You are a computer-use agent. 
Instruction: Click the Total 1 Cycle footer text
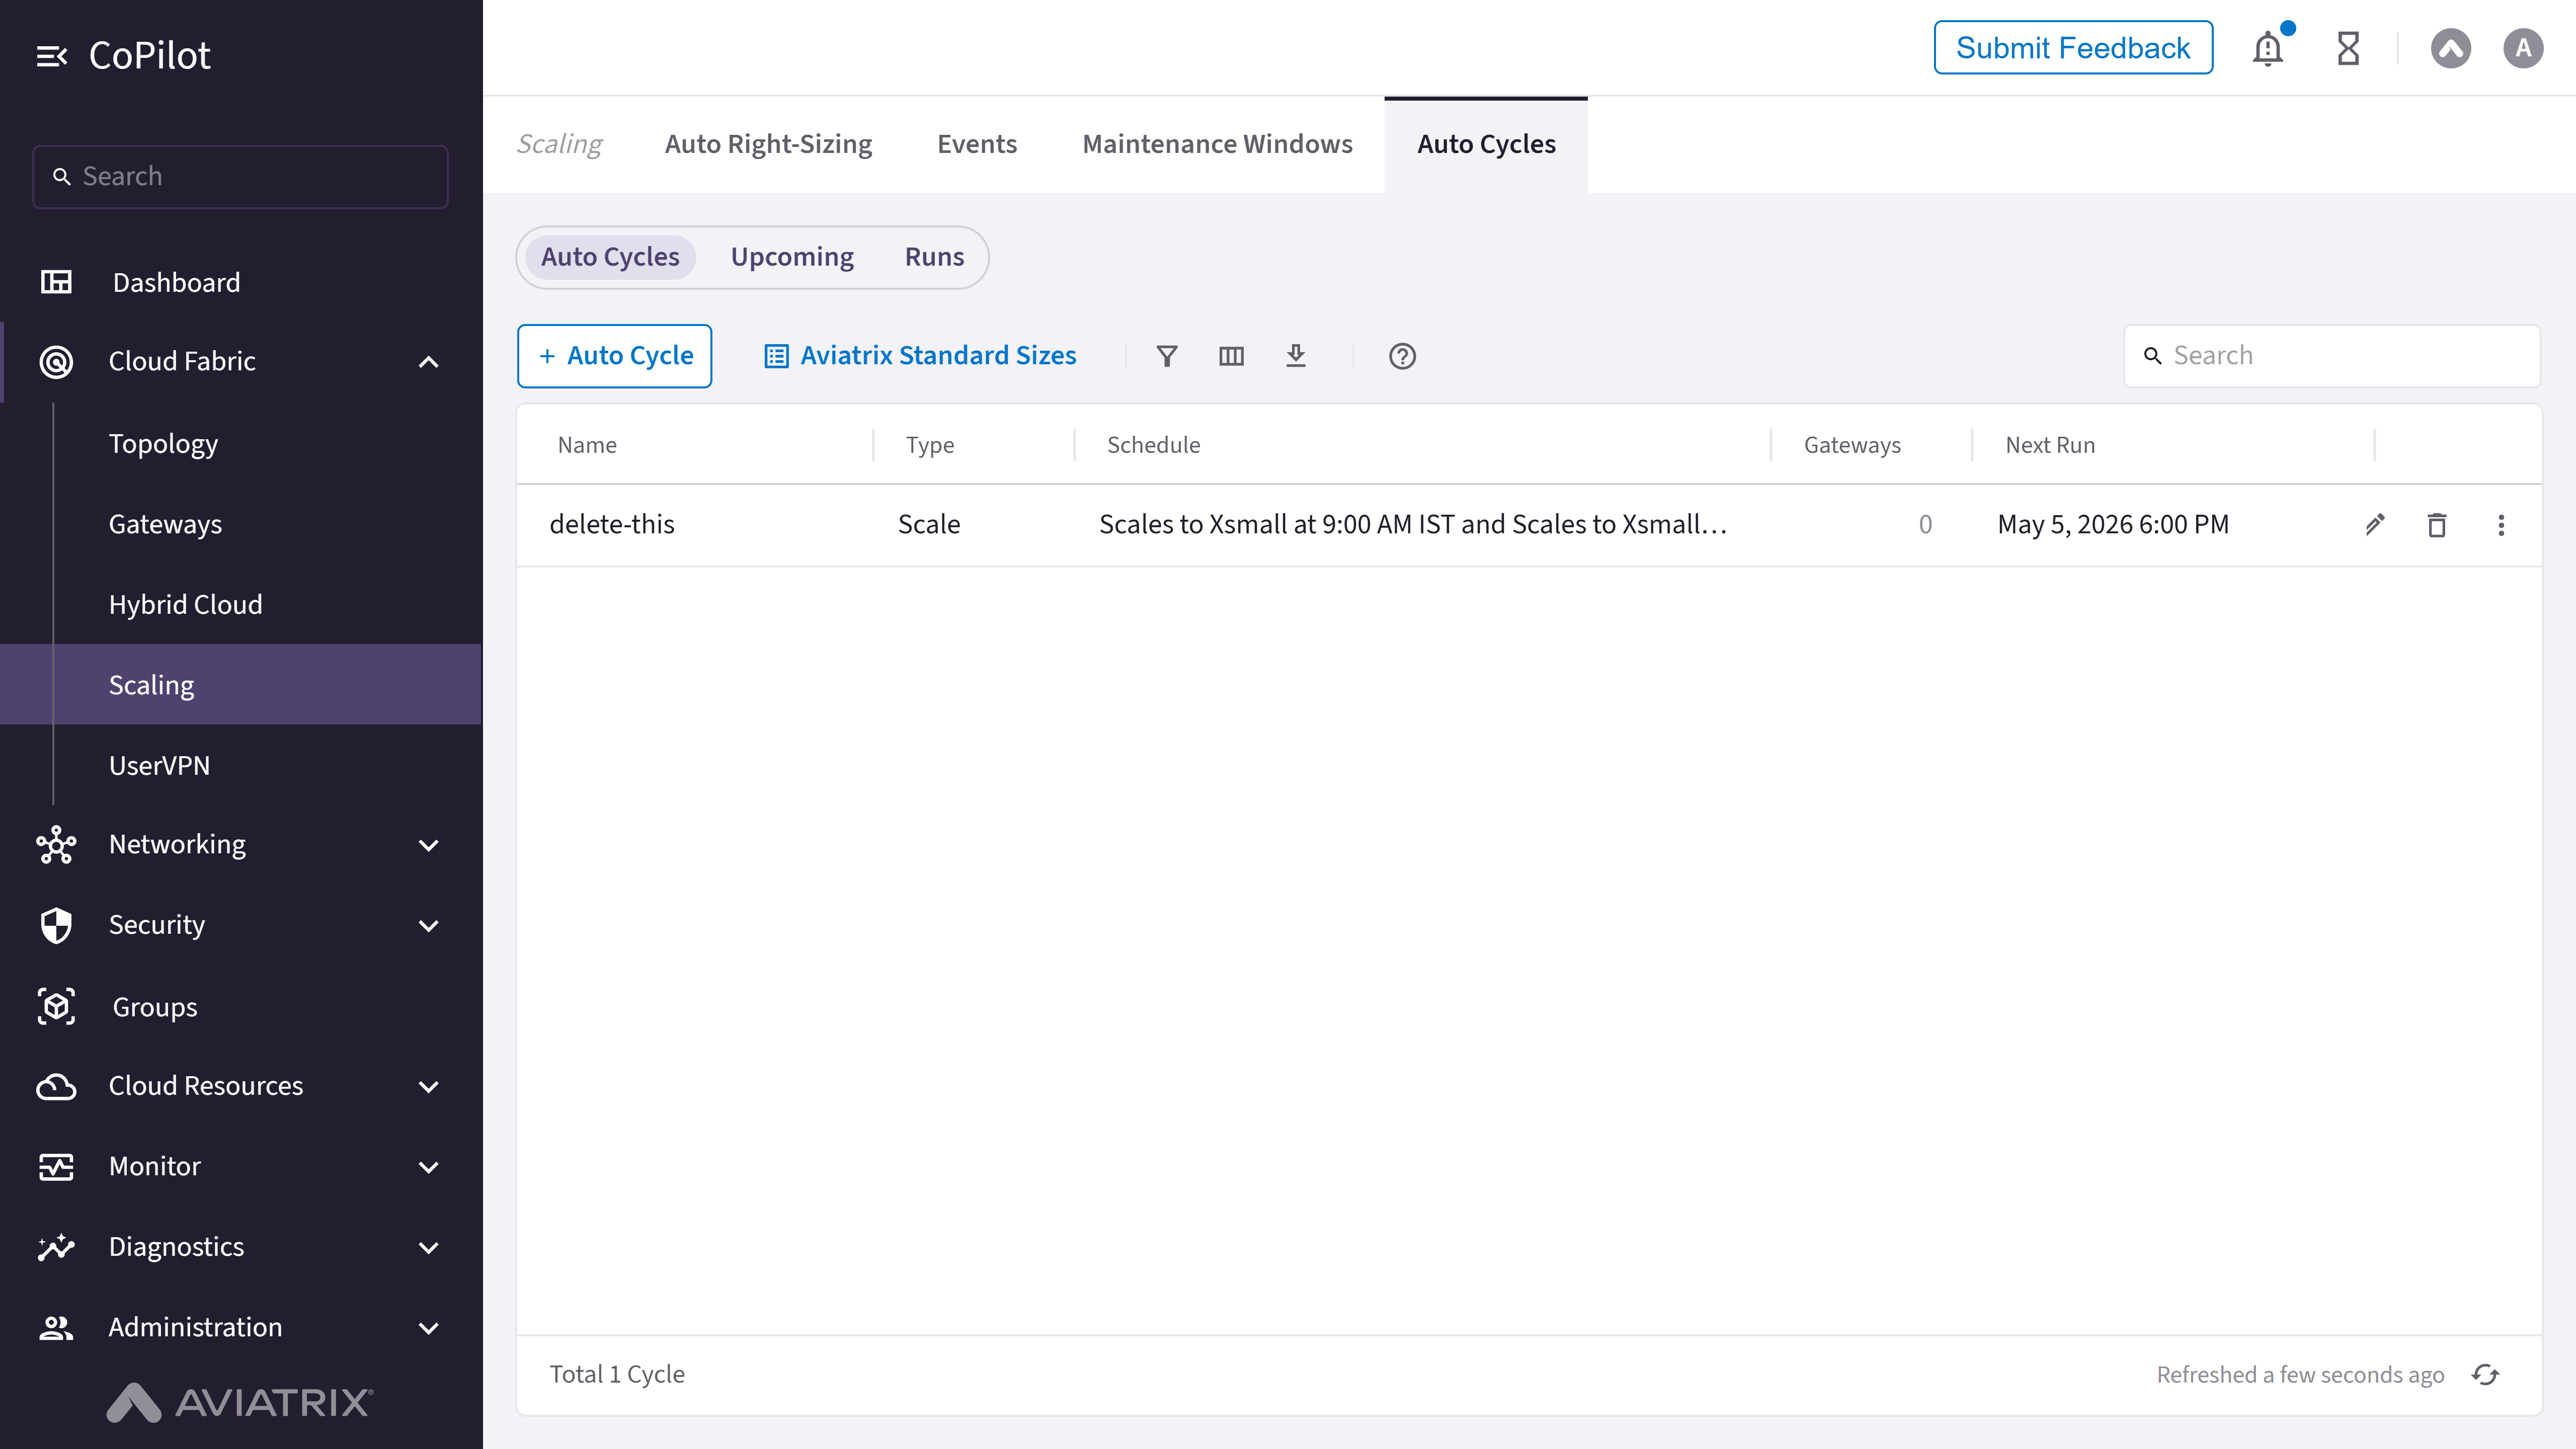[617, 1375]
